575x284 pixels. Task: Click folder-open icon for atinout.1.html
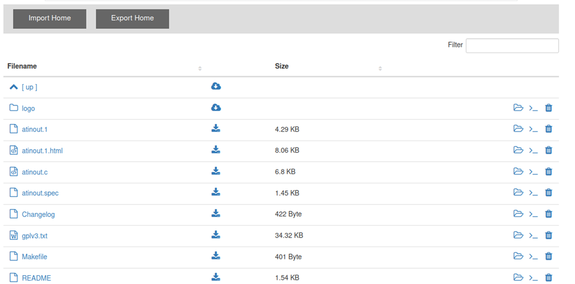[x=518, y=149]
